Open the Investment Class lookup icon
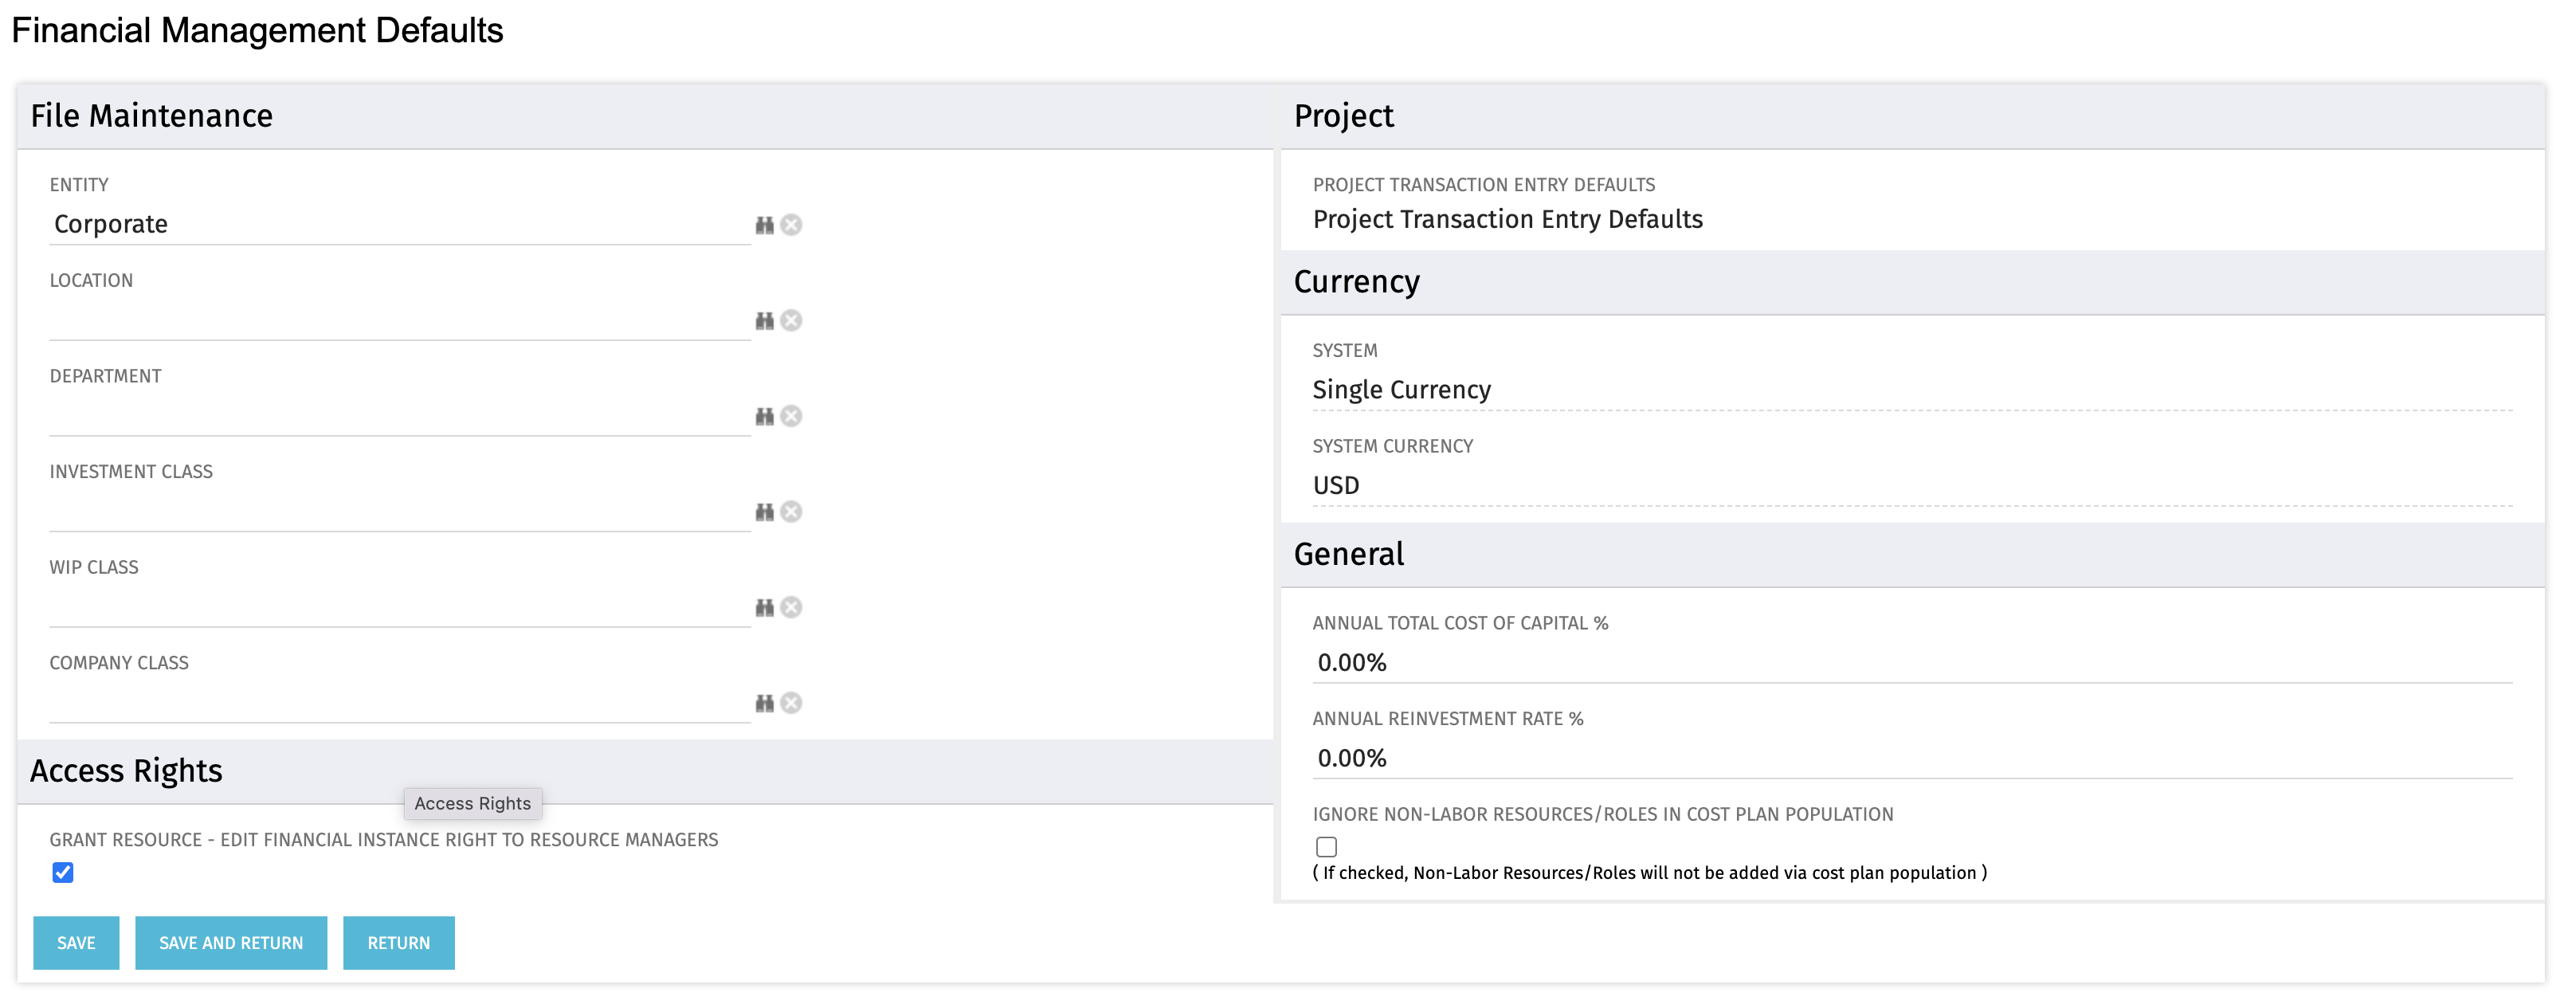2564x1004 pixels. [x=764, y=512]
